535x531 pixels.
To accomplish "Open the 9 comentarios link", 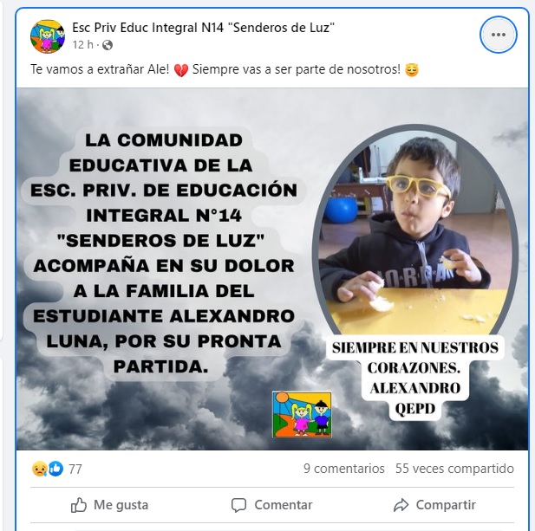I will [344, 469].
